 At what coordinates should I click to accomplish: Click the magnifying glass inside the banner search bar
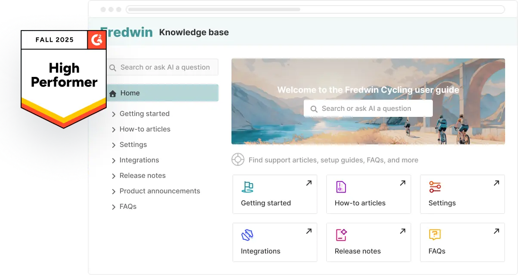pyautogui.click(x=314, y=108)
